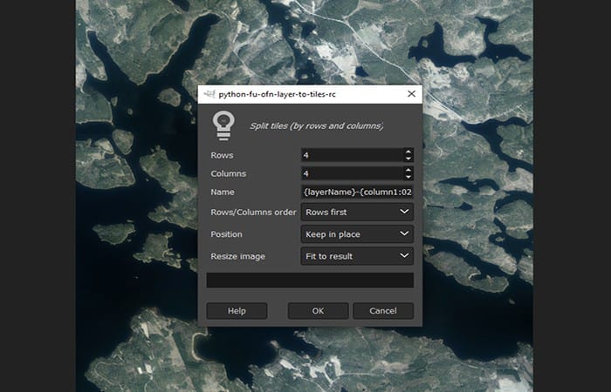
Task: Click the "Split tiles (by rows and columns)" text
Action: (316, 126)
